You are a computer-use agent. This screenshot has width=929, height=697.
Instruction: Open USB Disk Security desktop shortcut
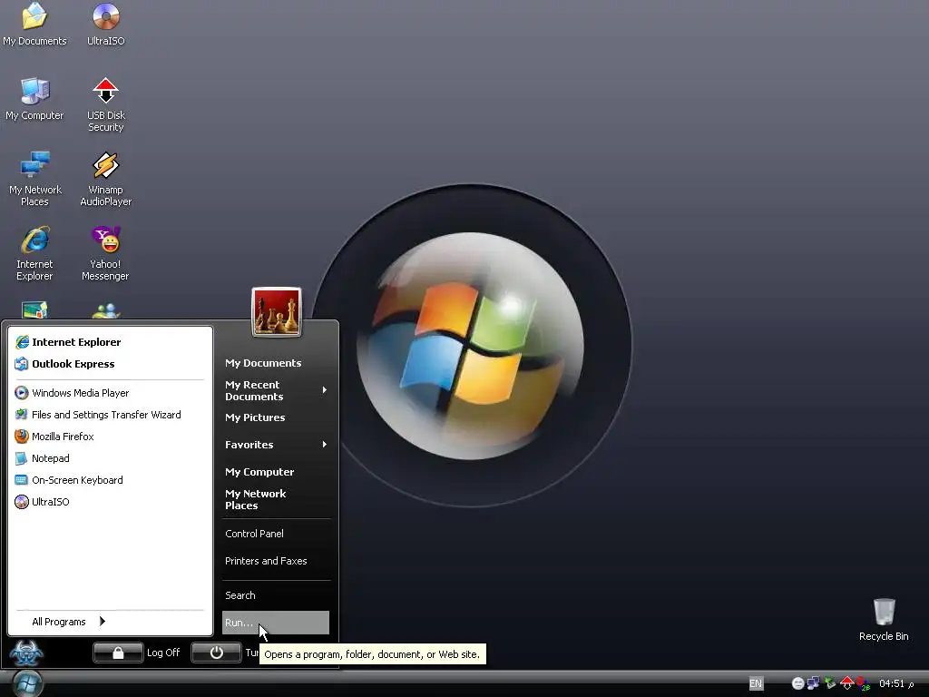point(105,105)
